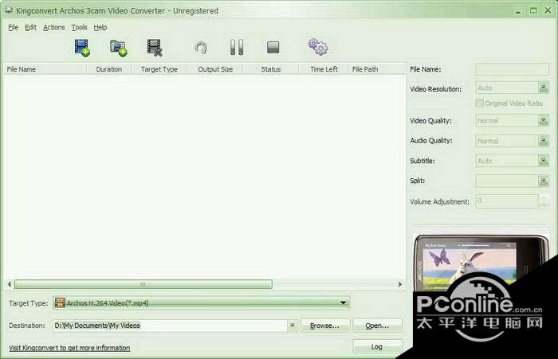Open the Tools menu
The height and width of the screenshot is (359, 558).
pyautogui.click(x=79, y=27)
